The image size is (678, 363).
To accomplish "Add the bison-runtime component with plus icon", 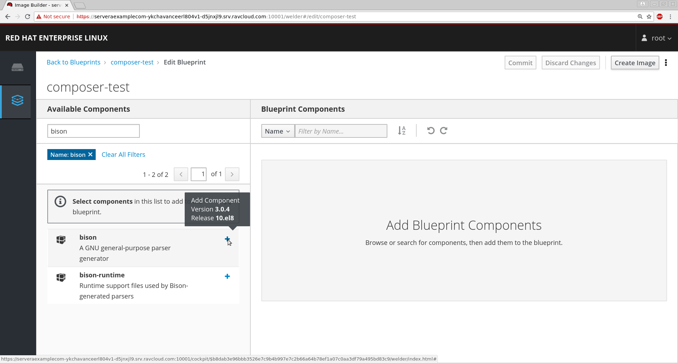I will tap(227, 276).
